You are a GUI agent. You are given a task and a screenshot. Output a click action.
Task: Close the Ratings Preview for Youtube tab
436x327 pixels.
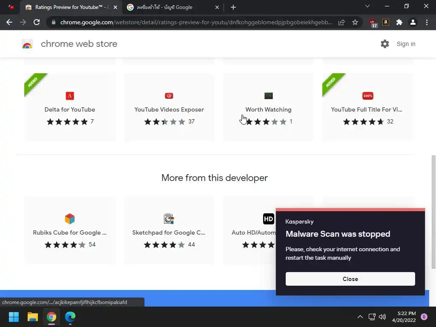coord(115,7)
